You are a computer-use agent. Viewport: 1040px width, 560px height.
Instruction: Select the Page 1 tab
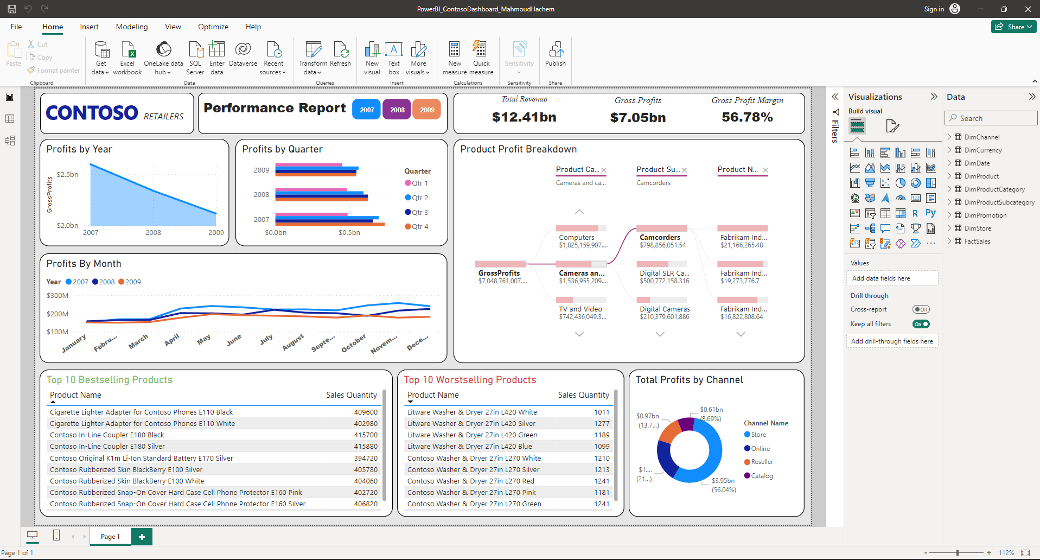[110, 537]
